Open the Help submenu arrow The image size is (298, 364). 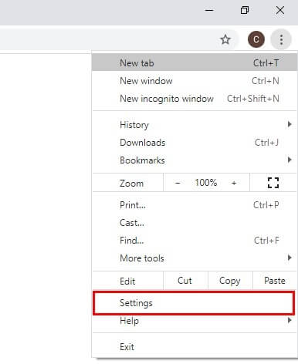[290, 320]
